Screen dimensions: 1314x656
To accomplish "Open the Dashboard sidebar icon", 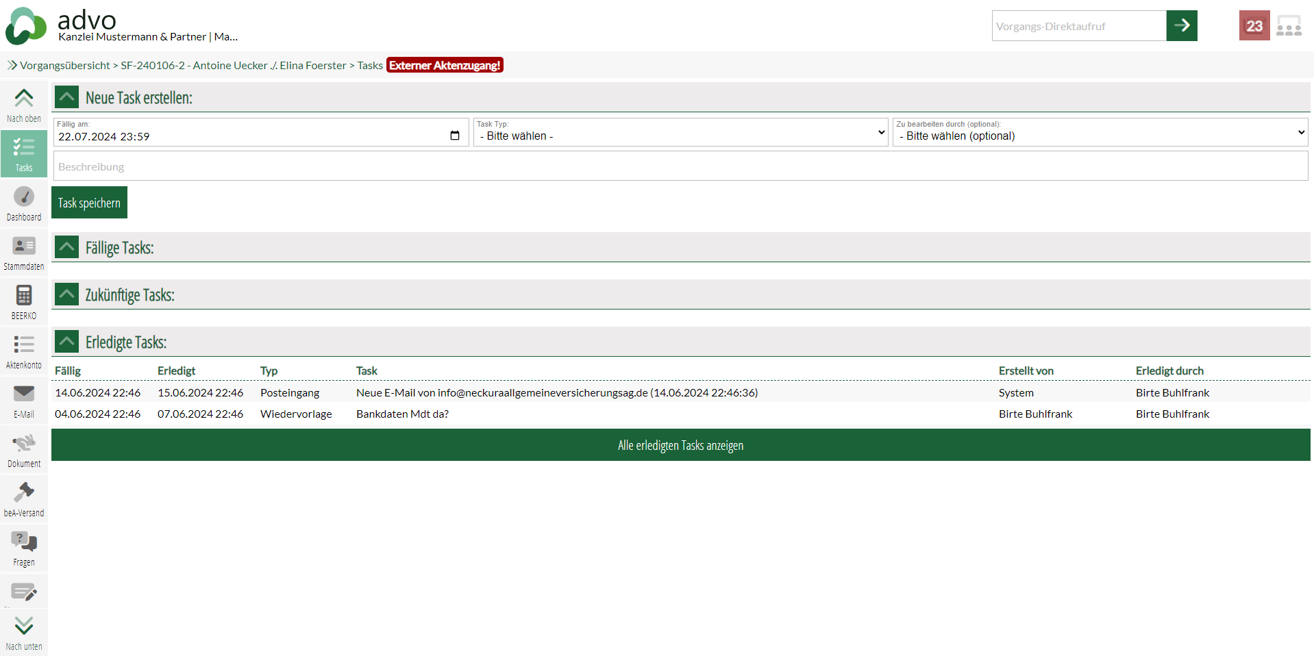I will pyautogui.click(x=24, y=203).
